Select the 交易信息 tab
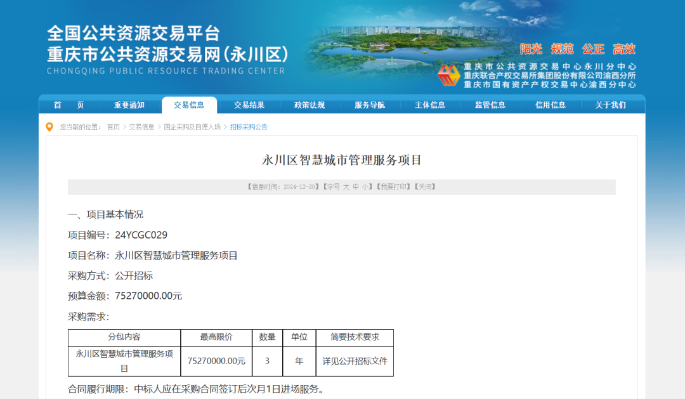 point(189,105)
